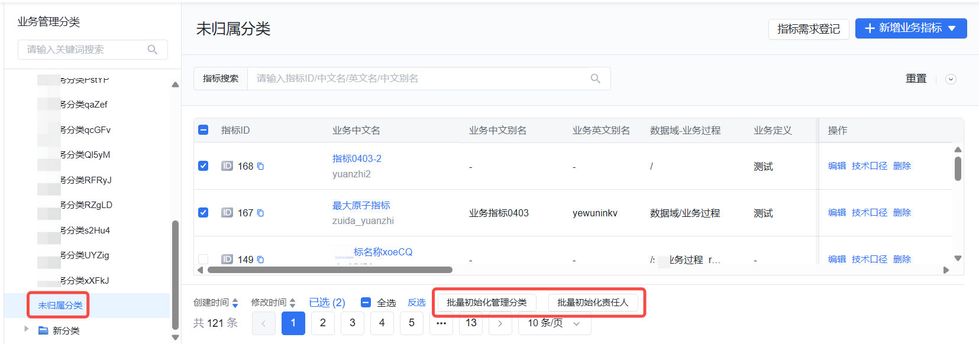The image size is (979, 344).
Task: Click 业务指标0403 alias cell
Action: tap(499, 213)
